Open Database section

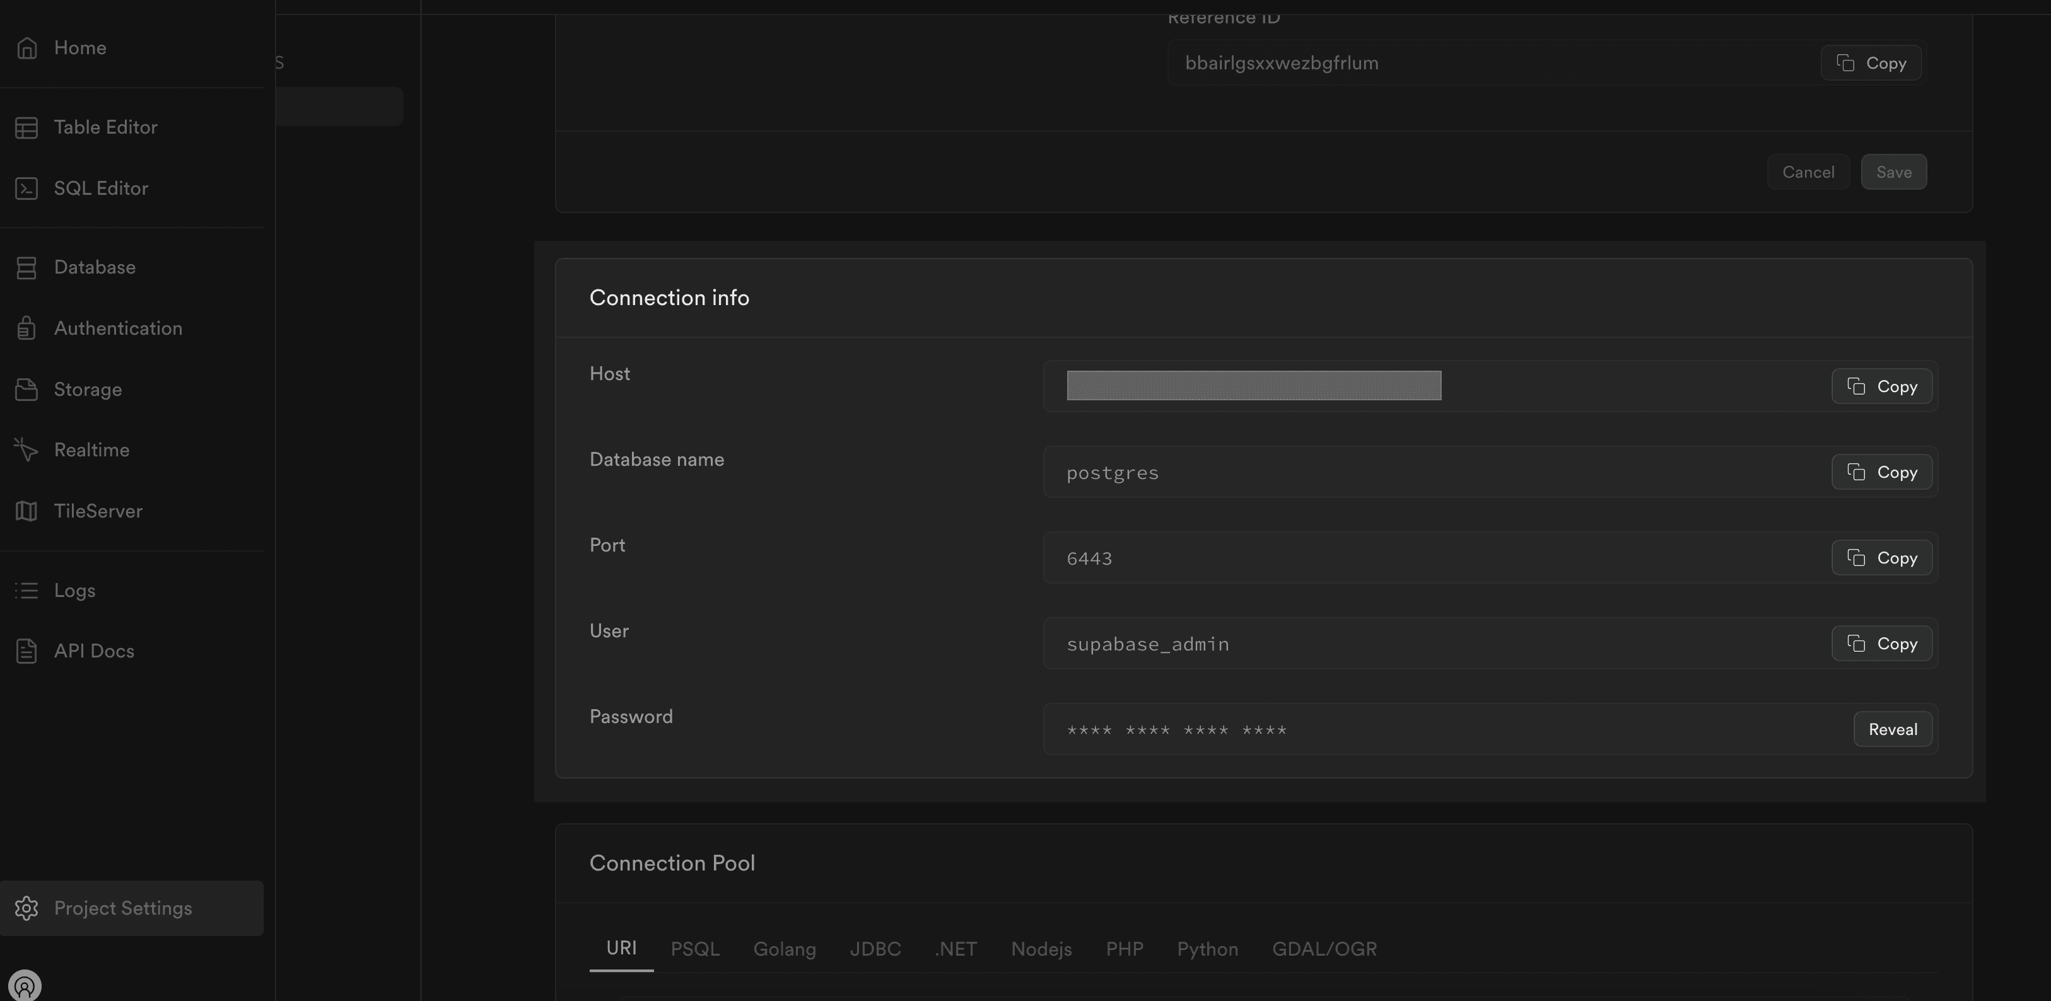94,268
